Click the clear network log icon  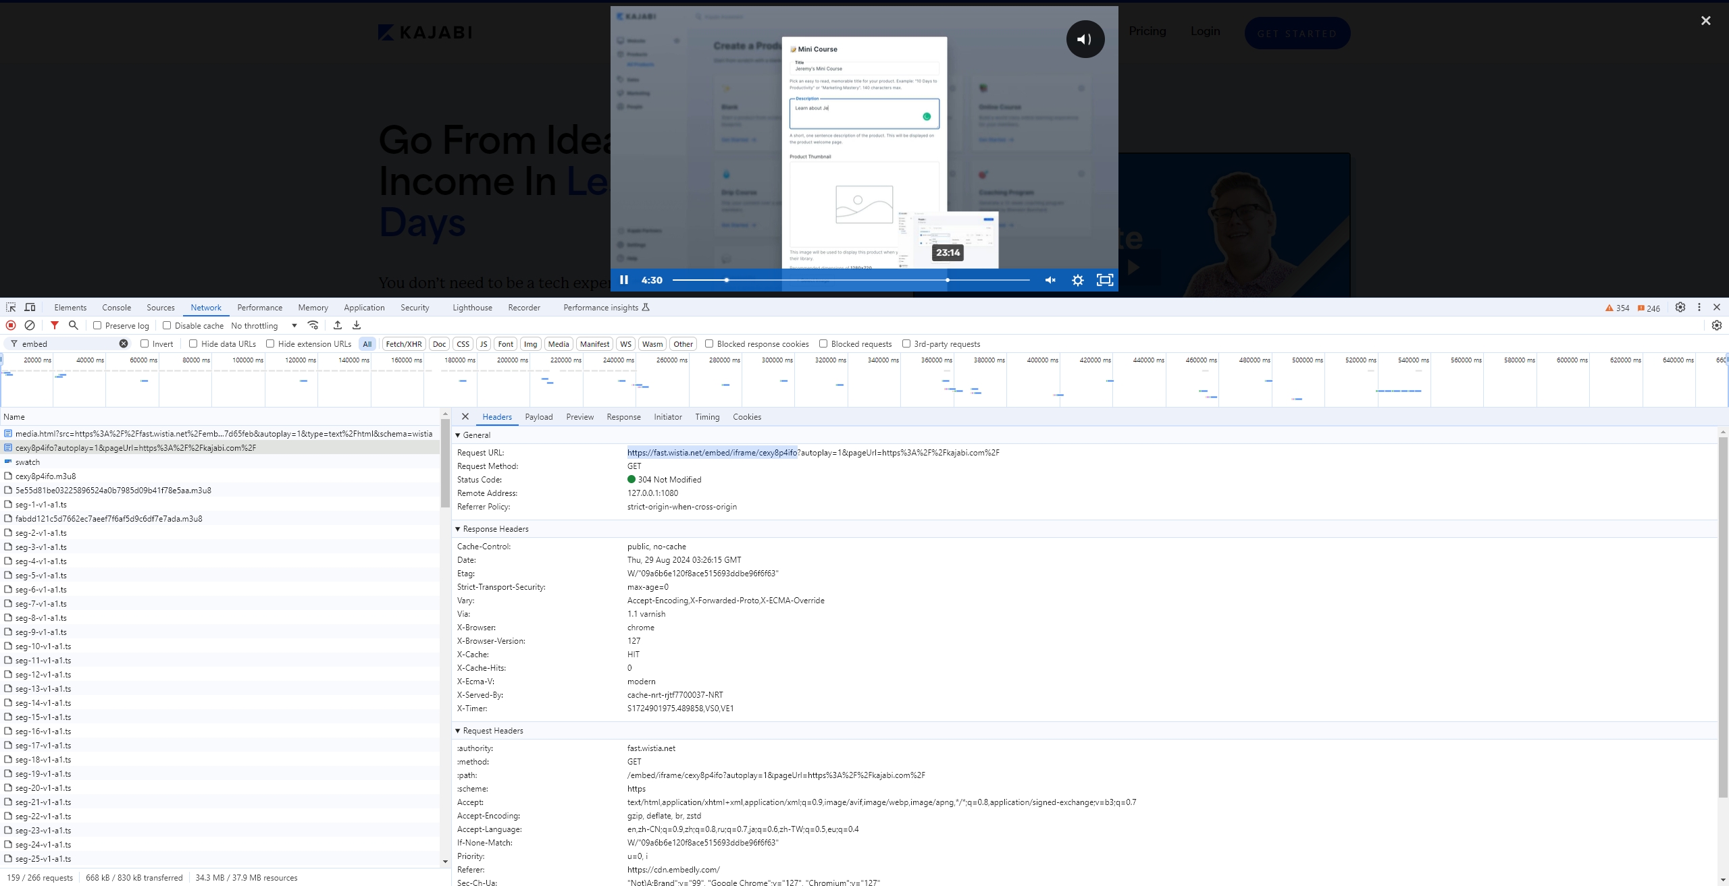[x=30, y=325]
